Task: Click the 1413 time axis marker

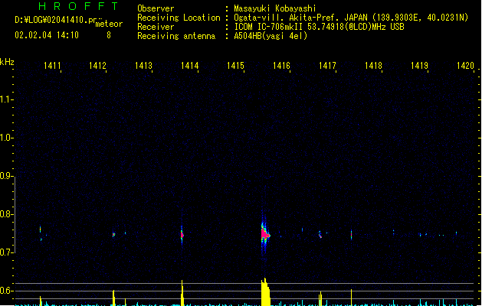Action: 143,66
